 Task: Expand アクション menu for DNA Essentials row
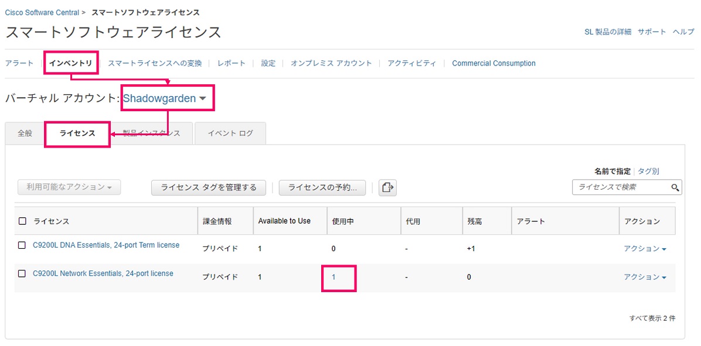(x=645, y=249)
